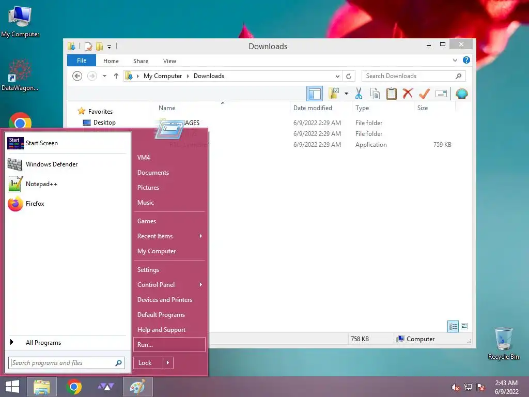
Task: Click the Lock button
Action: pyautogui.click(x=148, y=363)
